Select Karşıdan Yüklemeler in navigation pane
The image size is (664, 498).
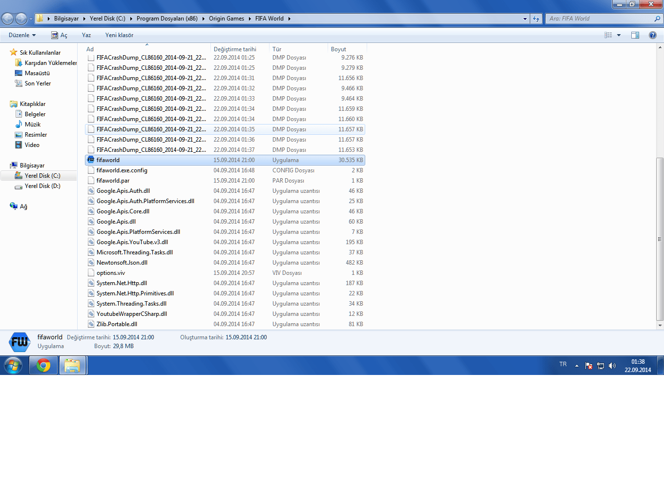tap(51, 62)
